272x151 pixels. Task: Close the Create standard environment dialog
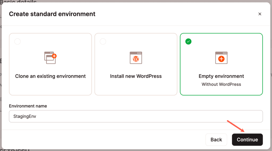point(260,14)
